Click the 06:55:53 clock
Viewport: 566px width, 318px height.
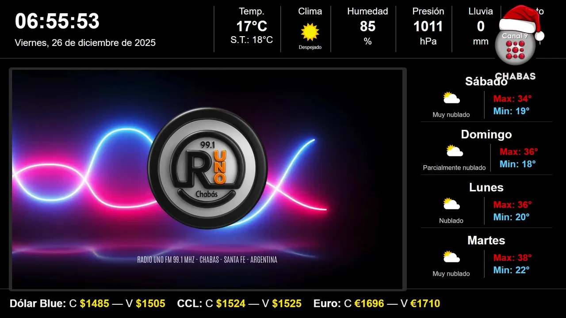pos(57,21)
